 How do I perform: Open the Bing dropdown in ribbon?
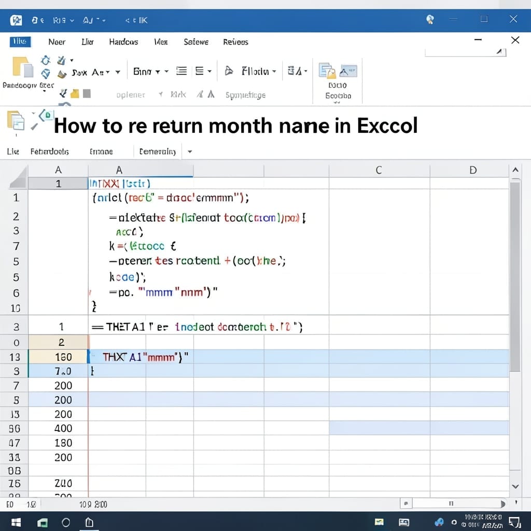[158, 72]
